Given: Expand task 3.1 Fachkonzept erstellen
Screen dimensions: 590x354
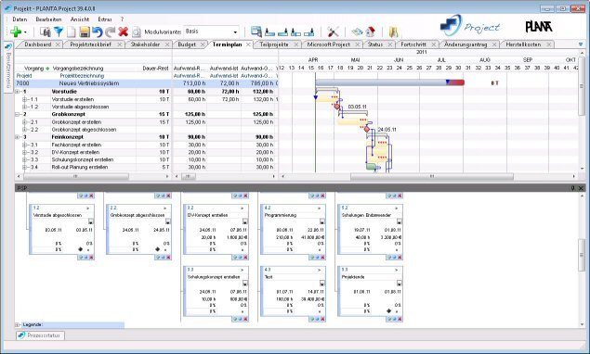Looking at the screenshot, I should (x=24, y=145).
